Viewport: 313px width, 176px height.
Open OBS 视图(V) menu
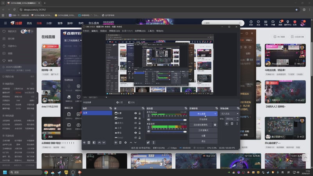pyautogui.click(x=103, y=31)
